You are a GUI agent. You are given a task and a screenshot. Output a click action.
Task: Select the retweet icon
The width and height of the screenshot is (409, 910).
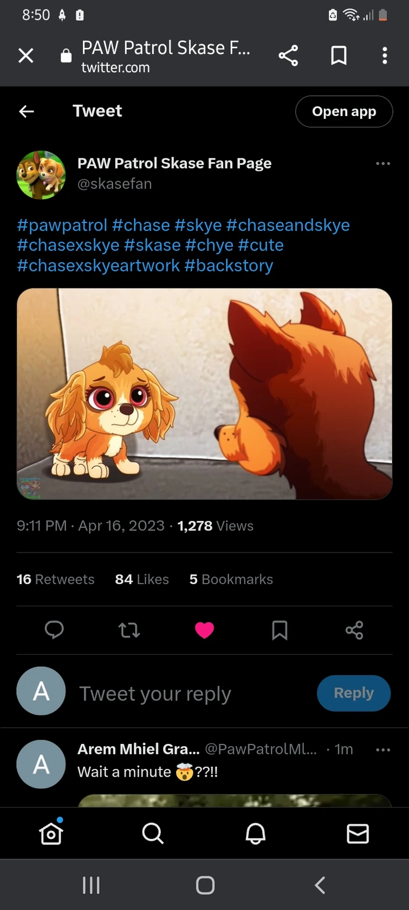click(129, 630)
